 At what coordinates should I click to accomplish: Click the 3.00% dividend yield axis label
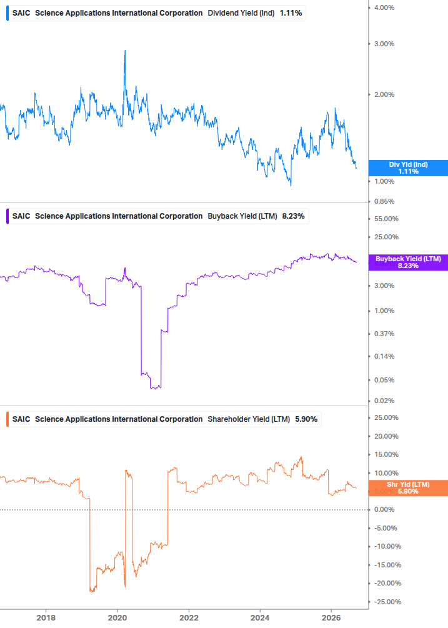click(x=384, y=44)
